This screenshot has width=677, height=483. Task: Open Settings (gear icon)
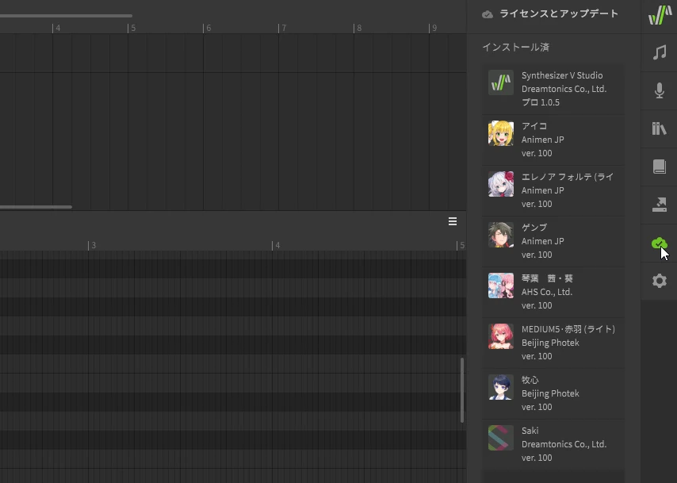660,281
